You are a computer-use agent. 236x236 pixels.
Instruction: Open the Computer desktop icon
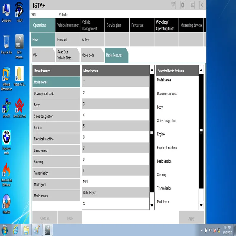coord(6,13)
